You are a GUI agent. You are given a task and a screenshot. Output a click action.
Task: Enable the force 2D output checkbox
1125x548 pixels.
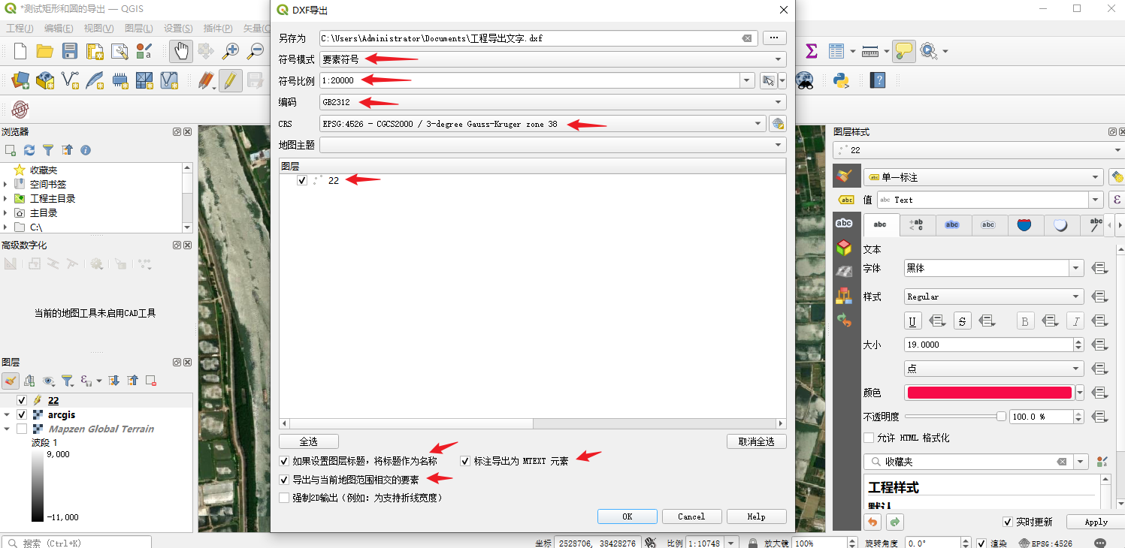(x=284, y=497)
